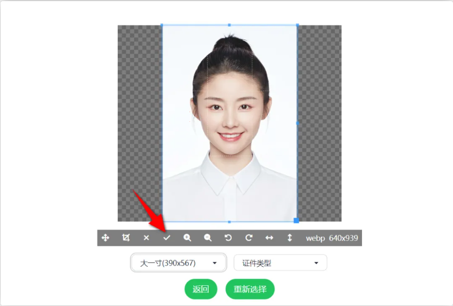Confirm the crop with the checkmark icon
The image size is (453, 306).
(167, 238)
